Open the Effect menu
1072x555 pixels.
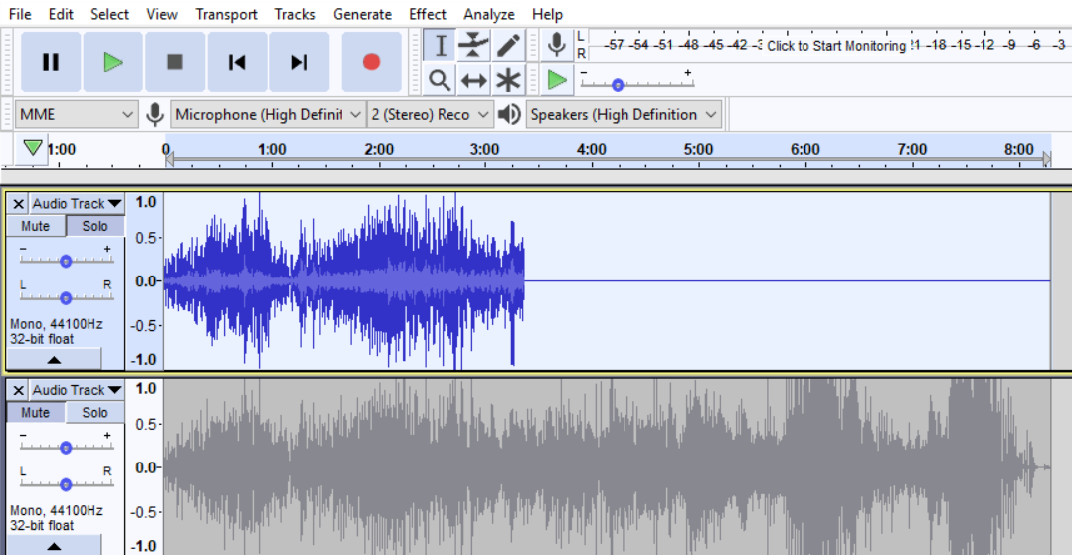pyautogui.click(x=428, y=14)
